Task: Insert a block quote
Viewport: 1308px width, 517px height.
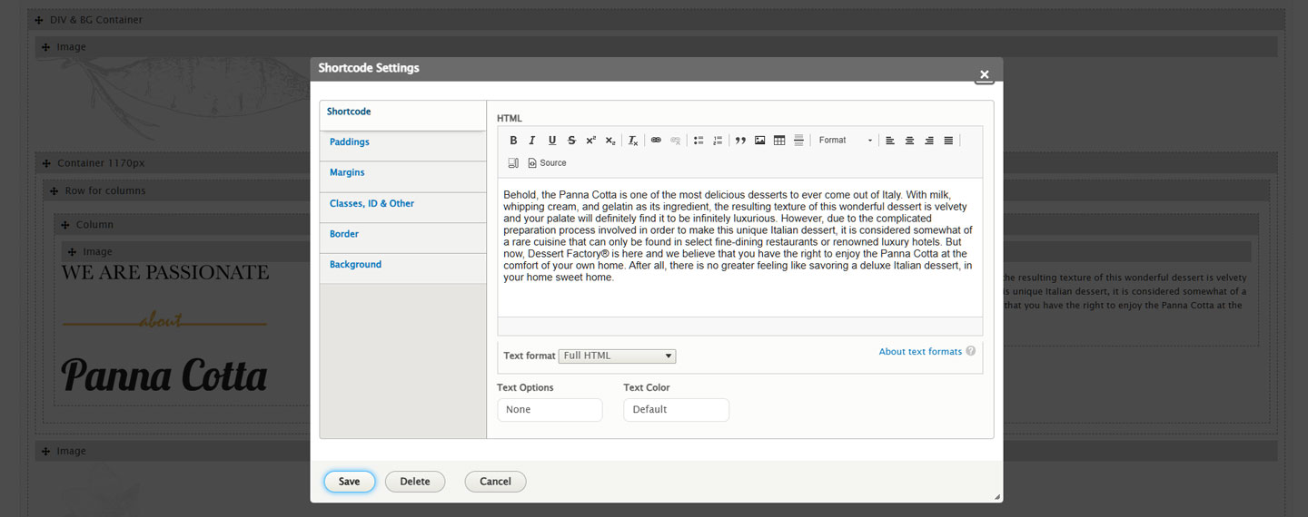Action: [740, 141]
